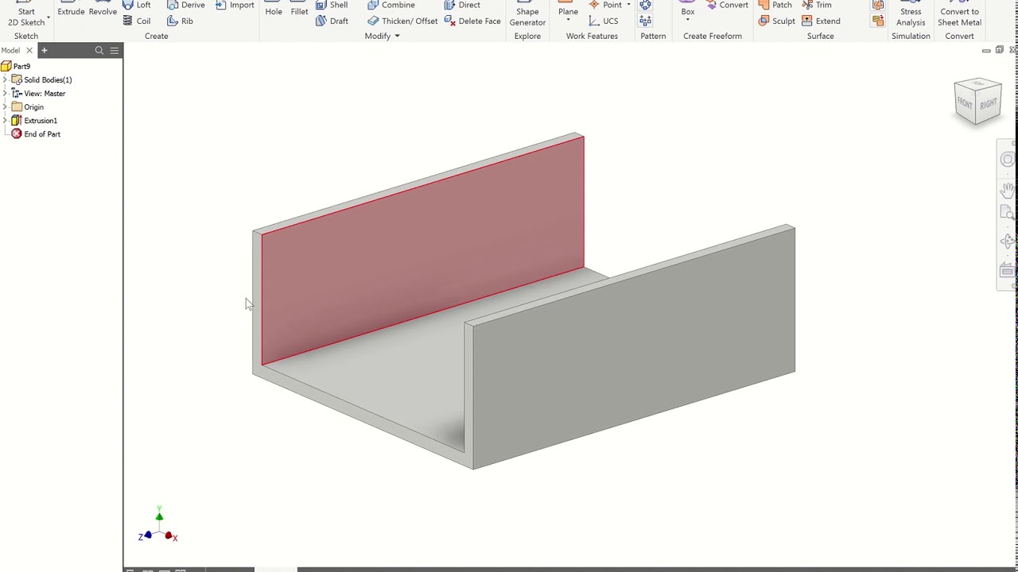Click the full navigation wheel icon
1018x572 pixels.
[1008, 160]
